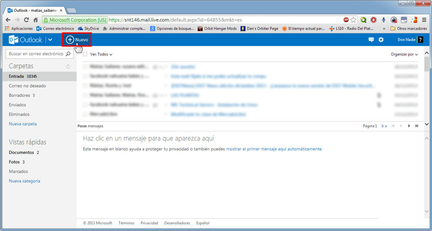
Task: Open the Outlook apps dropdown arrow
Action: point(50,40)
